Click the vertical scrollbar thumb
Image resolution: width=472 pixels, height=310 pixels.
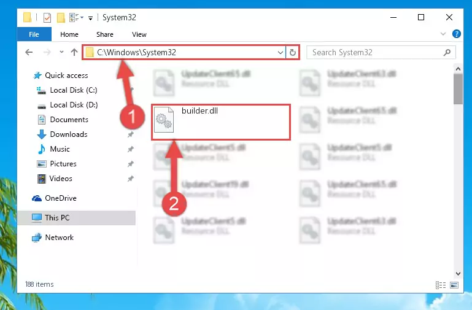coord(458,89)
